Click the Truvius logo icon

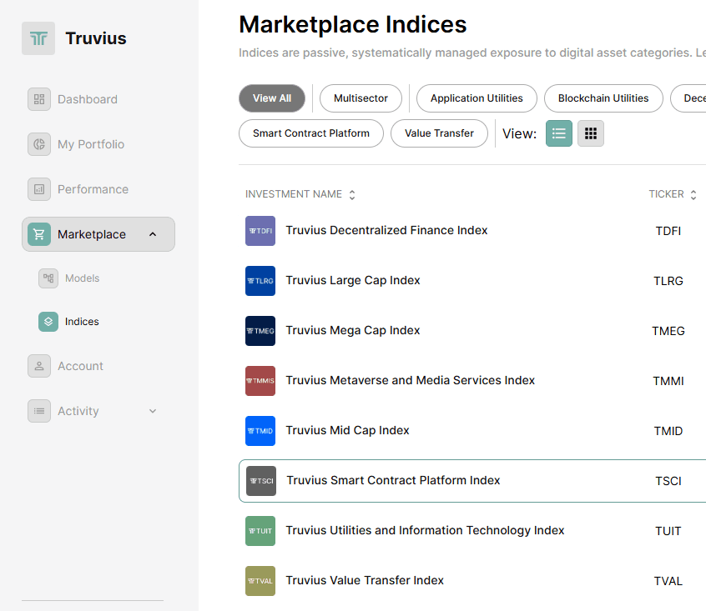38,38
